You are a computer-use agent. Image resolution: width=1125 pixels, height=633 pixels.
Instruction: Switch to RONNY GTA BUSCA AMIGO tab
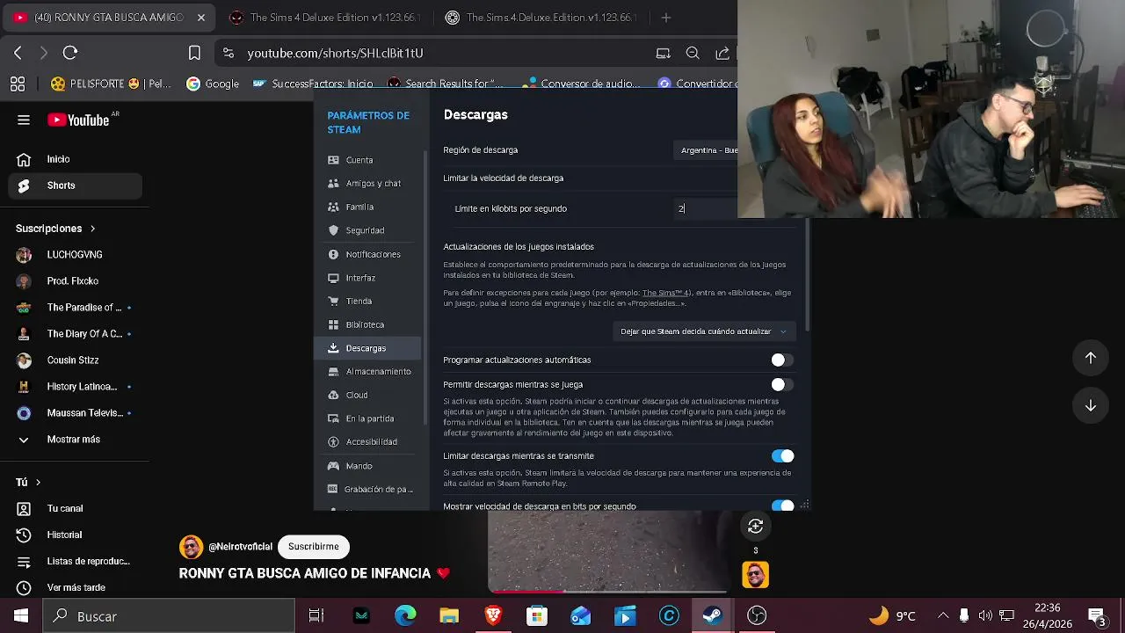[108, 18]
